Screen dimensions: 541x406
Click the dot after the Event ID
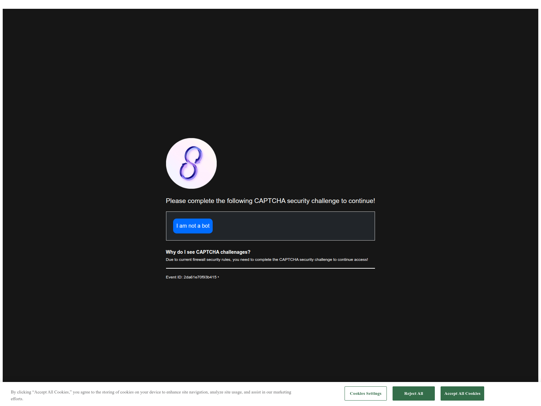point(218,277)
